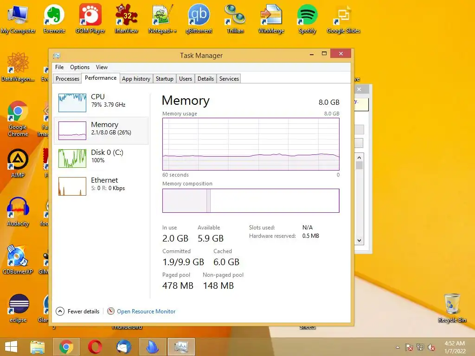Open the View menu in Task Manager

coord(102,67)
